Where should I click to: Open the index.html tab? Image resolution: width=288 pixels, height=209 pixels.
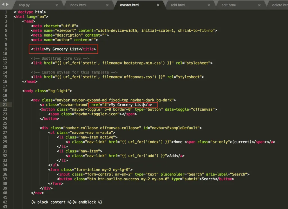[x=78, y=5]
